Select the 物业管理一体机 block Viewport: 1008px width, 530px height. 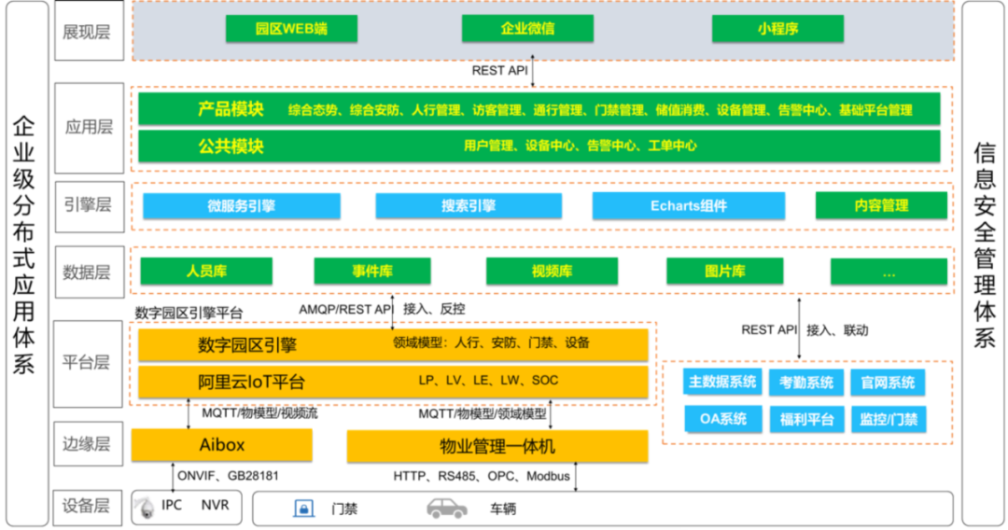497,446
